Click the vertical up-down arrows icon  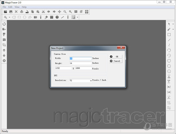[169, 103]
